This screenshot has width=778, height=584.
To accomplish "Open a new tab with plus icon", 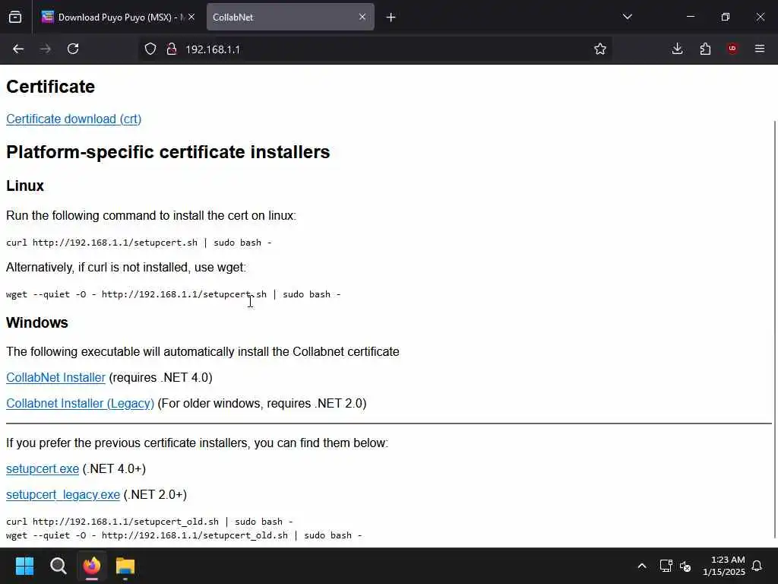I will point(391,17).
